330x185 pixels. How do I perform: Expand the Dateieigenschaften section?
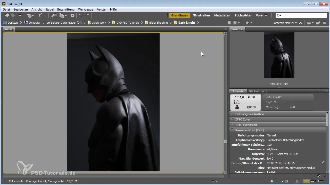click(278, 114)
